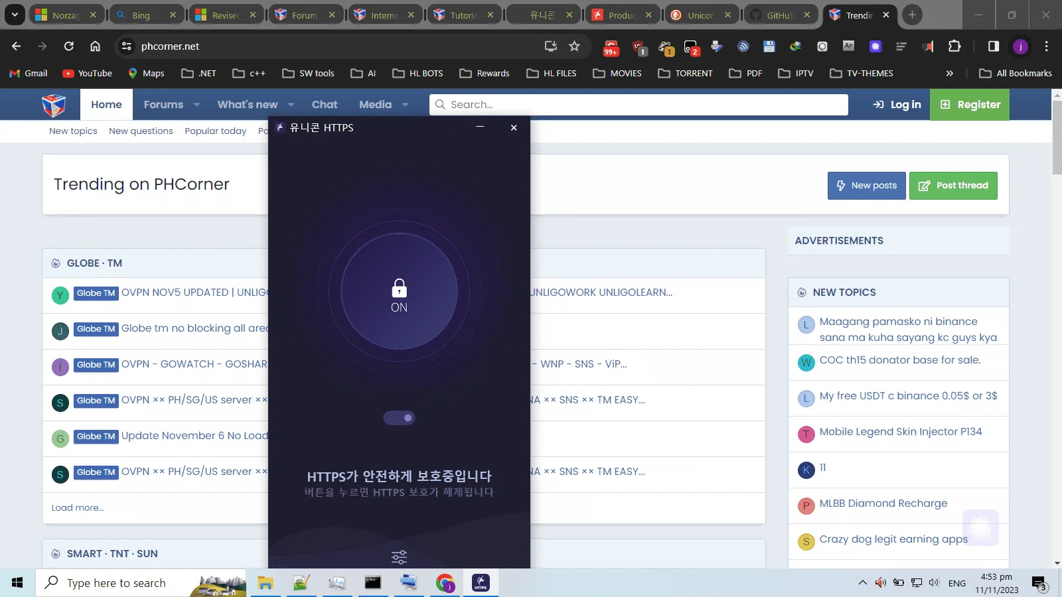Expand the Forums dropdown arrow
The height and width of the screenshot is (597, 1062).
coord(196,105)
